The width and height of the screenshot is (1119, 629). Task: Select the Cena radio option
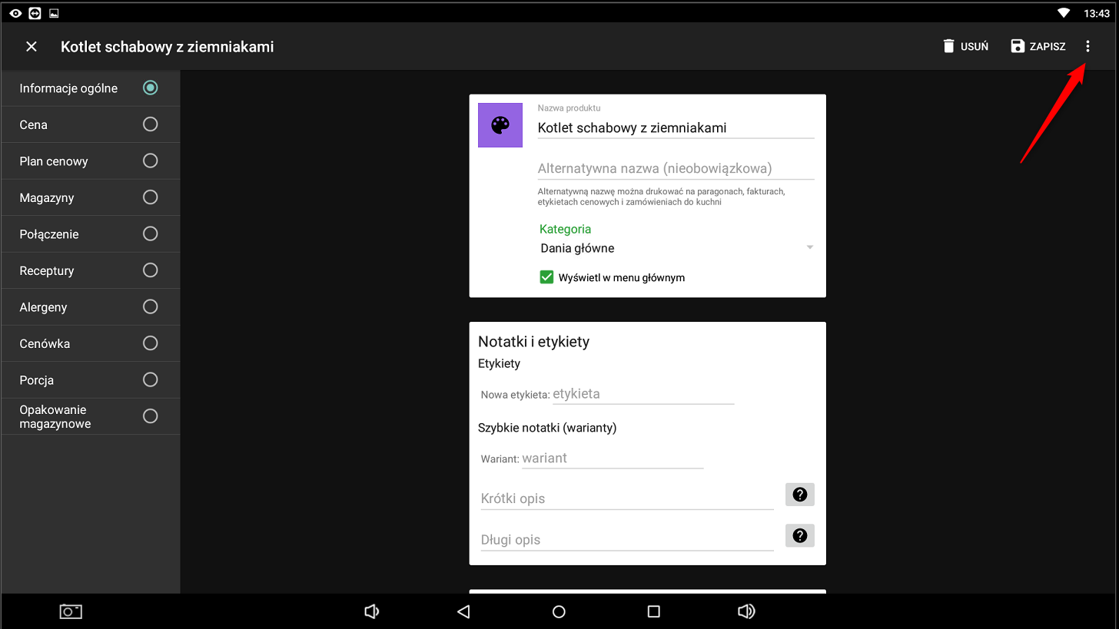coord(150,124)
